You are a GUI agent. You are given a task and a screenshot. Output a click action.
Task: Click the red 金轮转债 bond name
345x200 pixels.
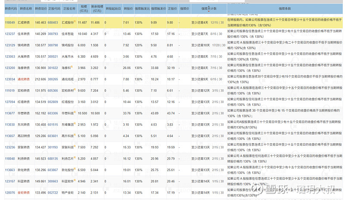click(24, 193)
